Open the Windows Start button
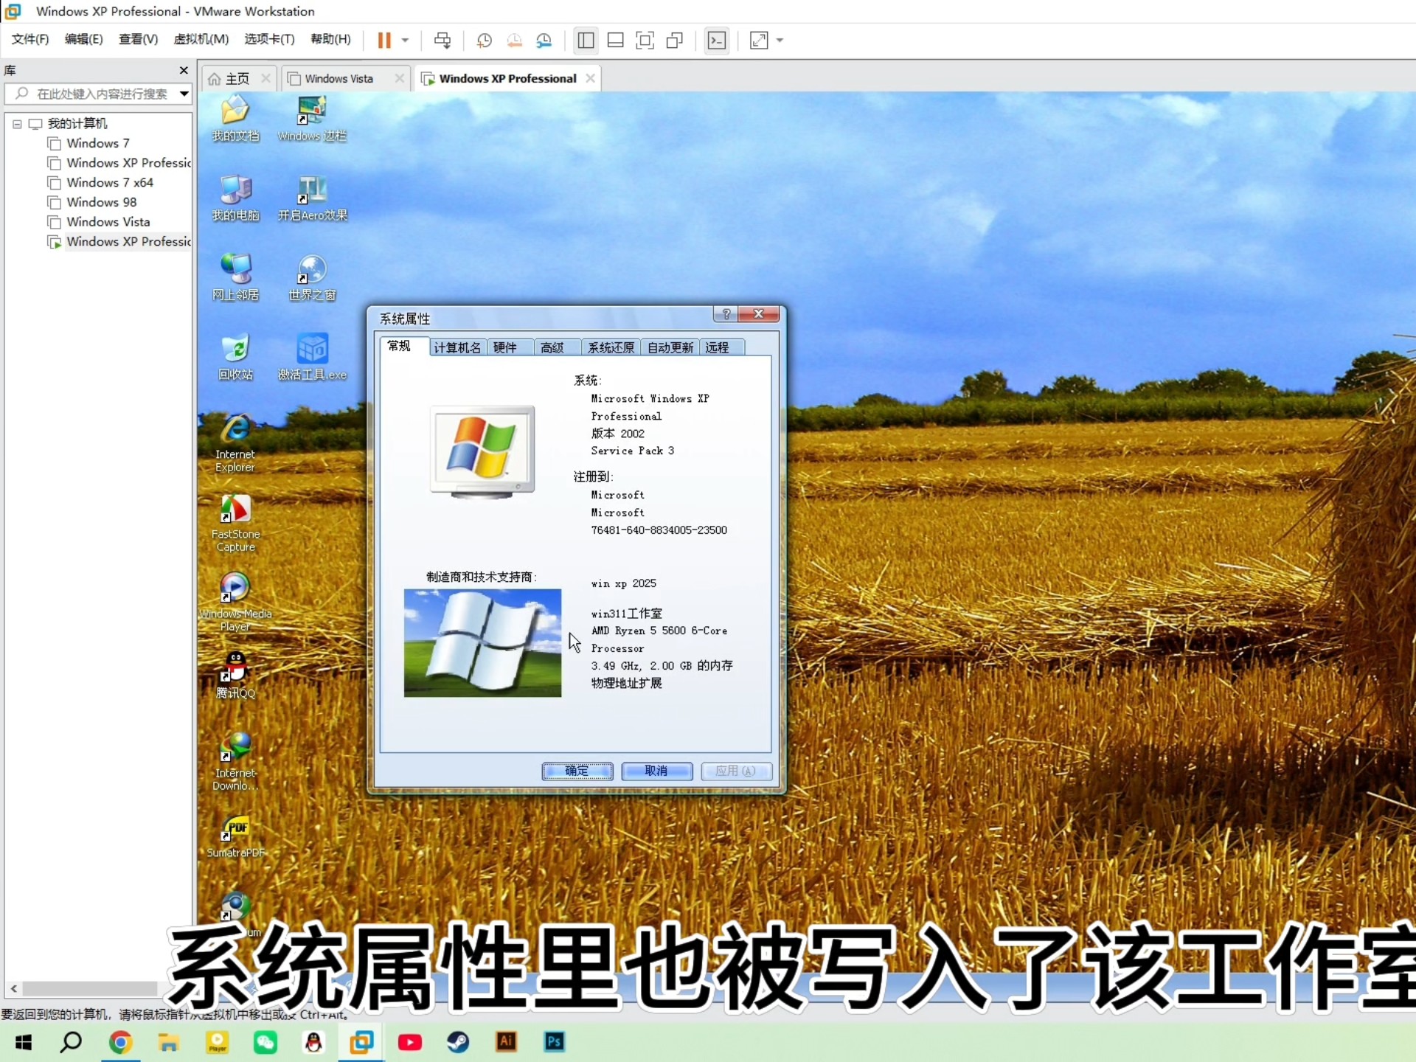 click(x=24, y=1042)
